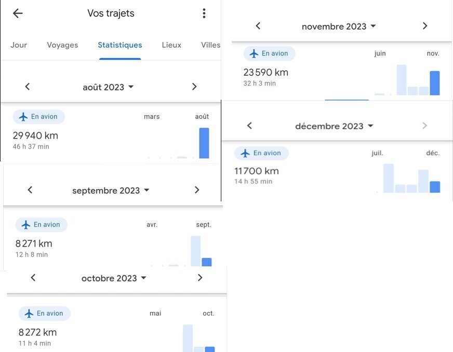Open the décembre 2023 month dropdown
Viewport: 453px width, 352px height.
pos(334,126)
